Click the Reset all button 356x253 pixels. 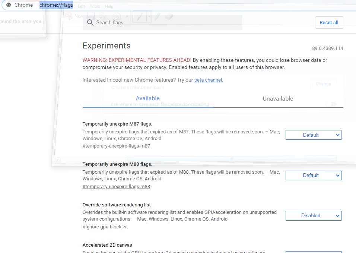(x=329, y=22)
